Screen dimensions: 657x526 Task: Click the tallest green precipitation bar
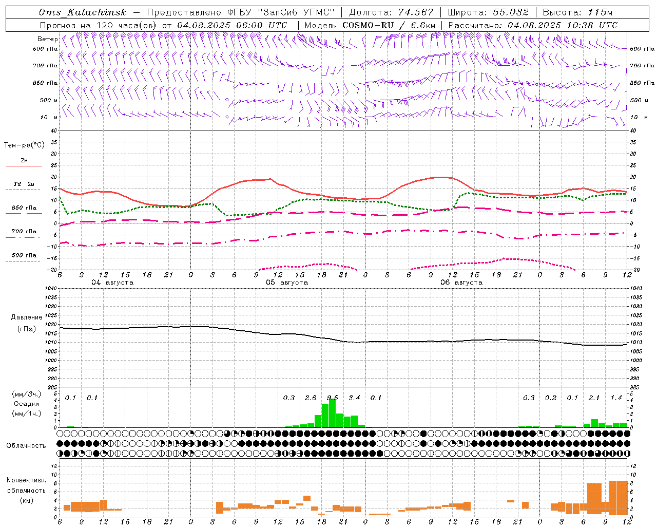pos(332,413)
